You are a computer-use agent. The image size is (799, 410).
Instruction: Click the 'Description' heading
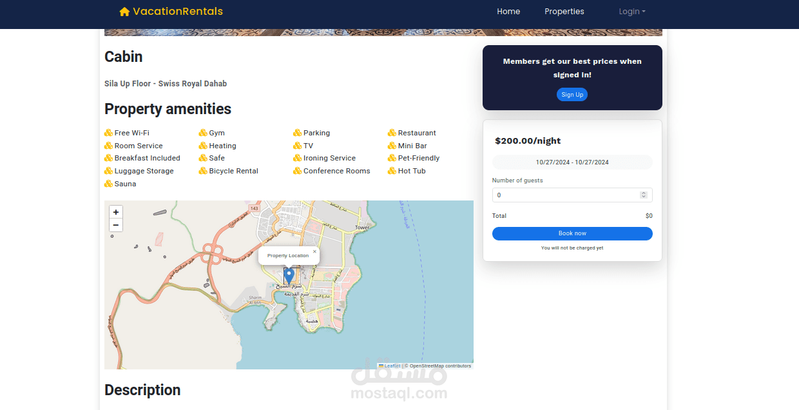142,390
